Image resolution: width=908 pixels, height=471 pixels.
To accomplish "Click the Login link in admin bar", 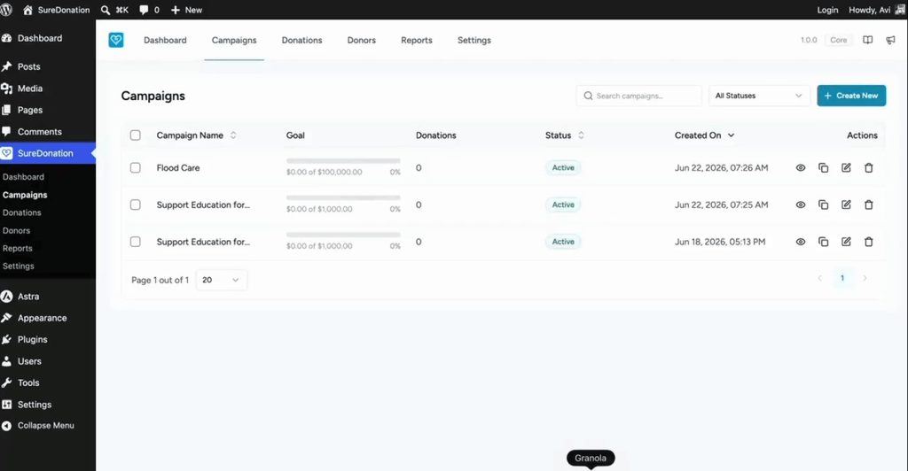I will [x=827, y=10].
